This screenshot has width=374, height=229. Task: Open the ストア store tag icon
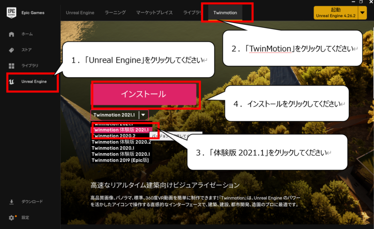coord(11,50)
